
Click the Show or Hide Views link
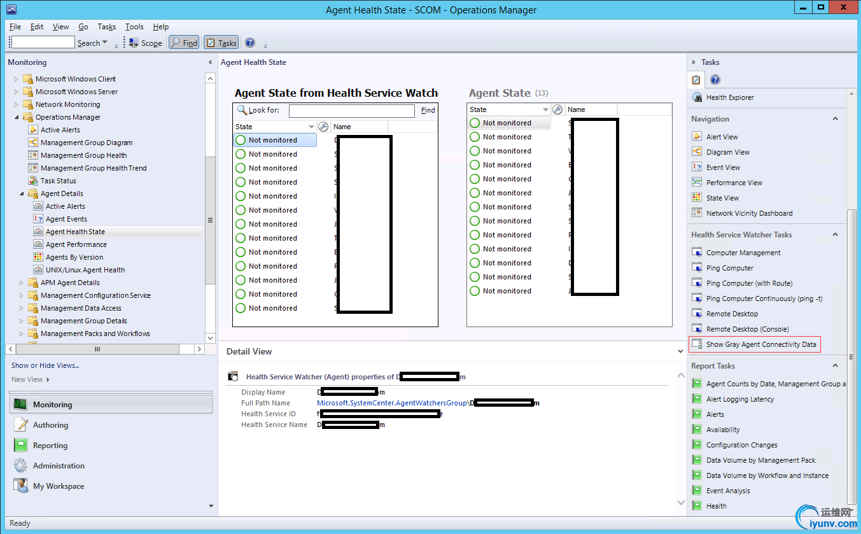45,365
